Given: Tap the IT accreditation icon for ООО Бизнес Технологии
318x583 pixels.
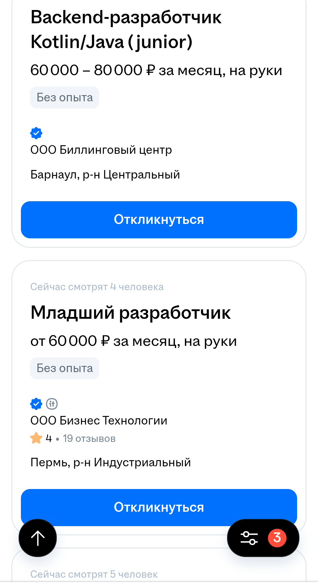Looking at the screenshot, I should tap(52, 404).
